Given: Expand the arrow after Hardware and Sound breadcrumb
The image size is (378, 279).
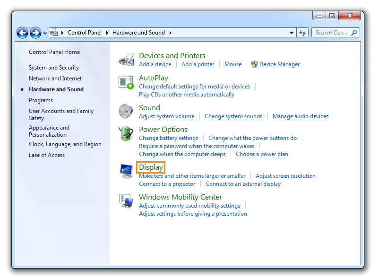Looking at the screenshot, I should pyautogui.click(x=171, y=33).
